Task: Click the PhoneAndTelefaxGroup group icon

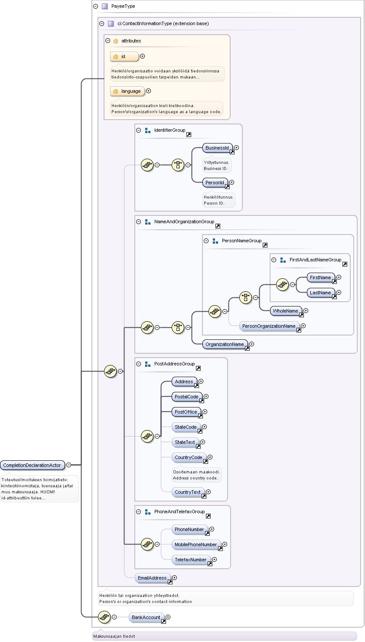Action: (x=148, y=512)
